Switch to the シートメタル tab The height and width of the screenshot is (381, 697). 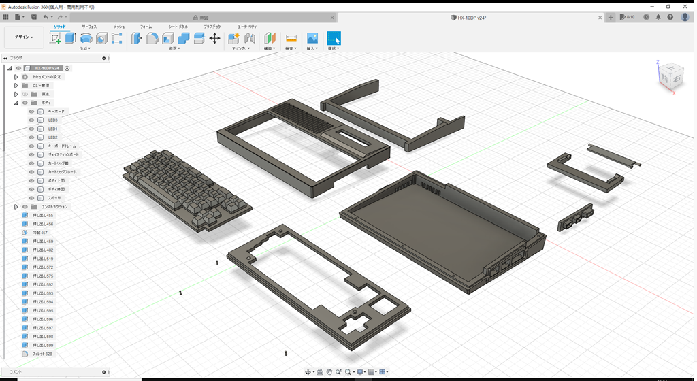pos(178,27)
